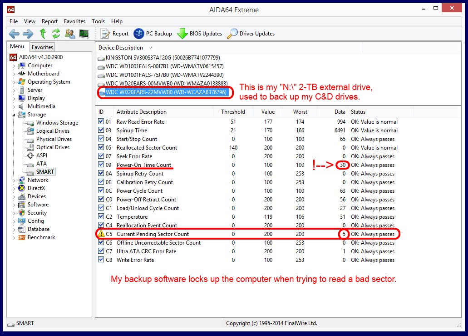Expand the Network tree node
This screenshot has width=468, height=336.
[14, 180]
